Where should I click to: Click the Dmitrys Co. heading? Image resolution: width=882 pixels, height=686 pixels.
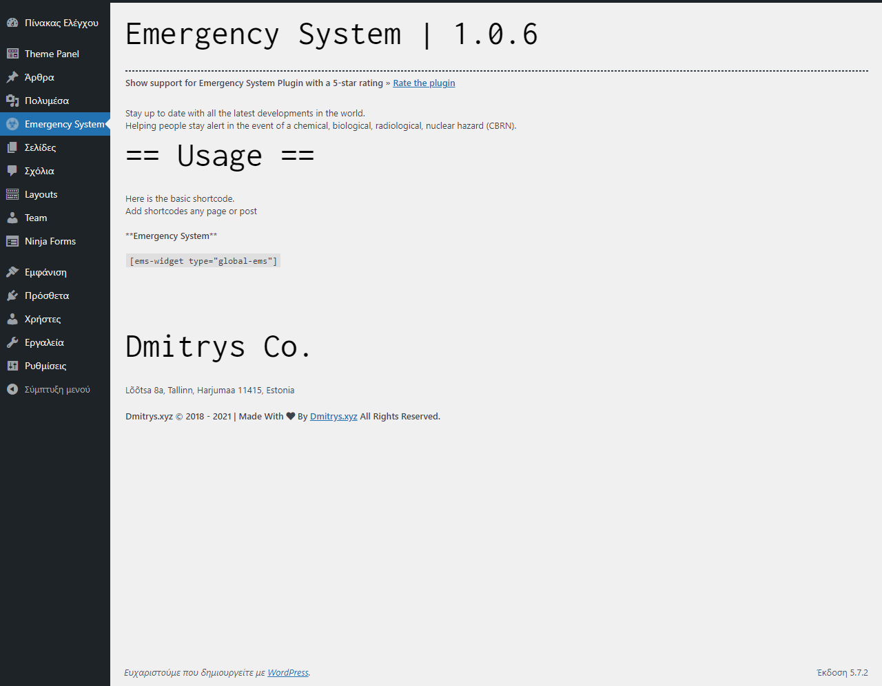click(x=218, y=346)
